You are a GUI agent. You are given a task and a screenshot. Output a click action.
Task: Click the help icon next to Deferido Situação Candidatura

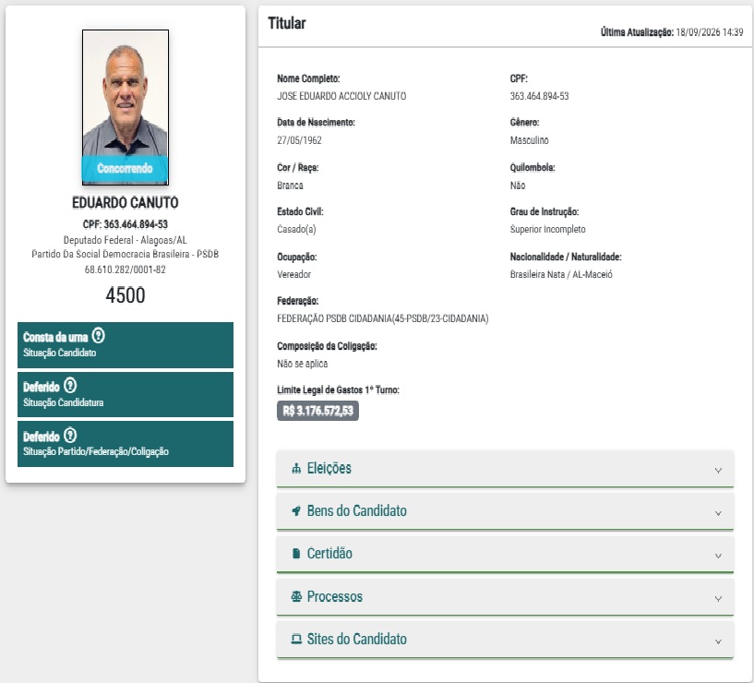70,385
